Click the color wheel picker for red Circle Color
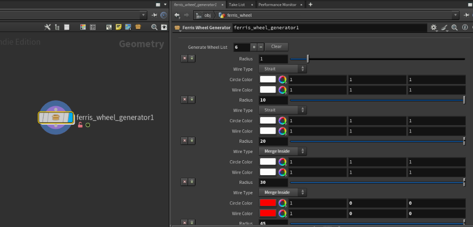The image size is (473, 227). pos(282,203)
